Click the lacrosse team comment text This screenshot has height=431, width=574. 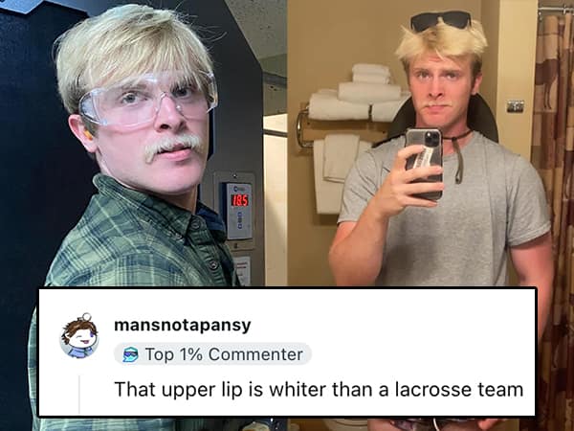[x=319, y=389]
